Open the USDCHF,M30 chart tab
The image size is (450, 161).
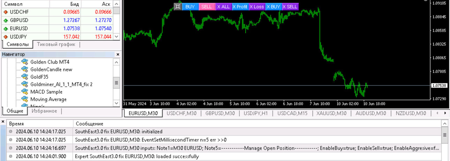[x=181, y=113]
